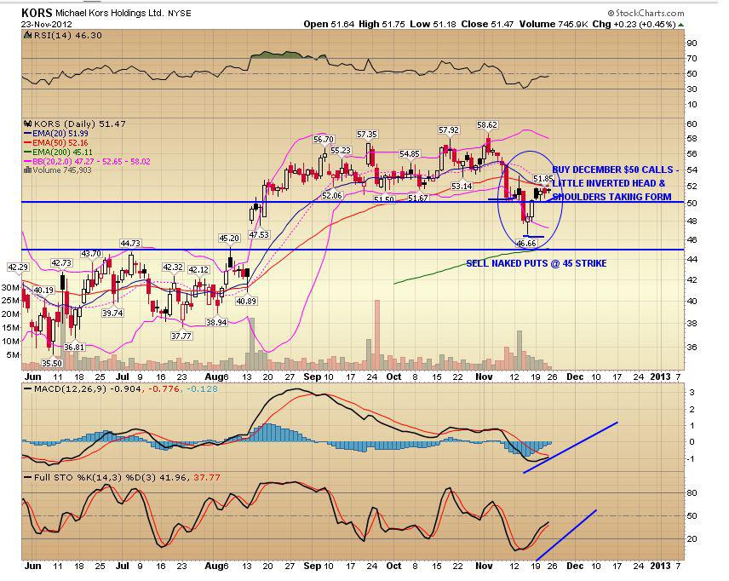Click the Volume 745.9K header value
This screenshot has height=581, width=729.
554,24
